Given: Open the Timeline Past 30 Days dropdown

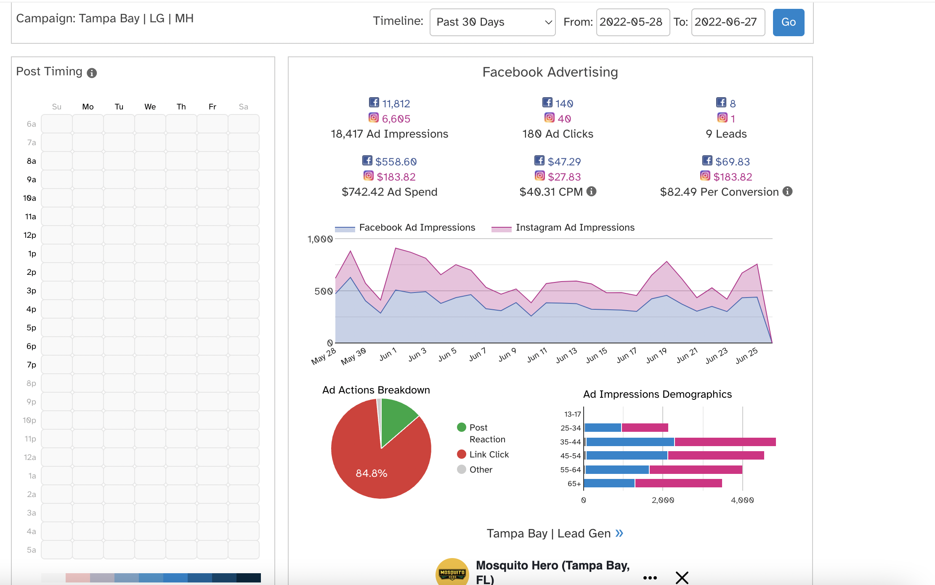Looking at the screenshot, I should [x=492, y=22].
